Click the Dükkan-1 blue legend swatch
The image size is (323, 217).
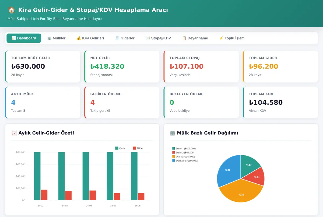(174, 160)
